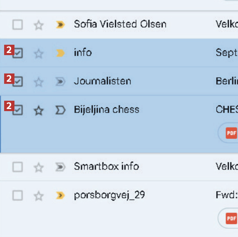Toggle importance marker on Journalisten email
Viewport: 238px width, 237px height.
60,82
